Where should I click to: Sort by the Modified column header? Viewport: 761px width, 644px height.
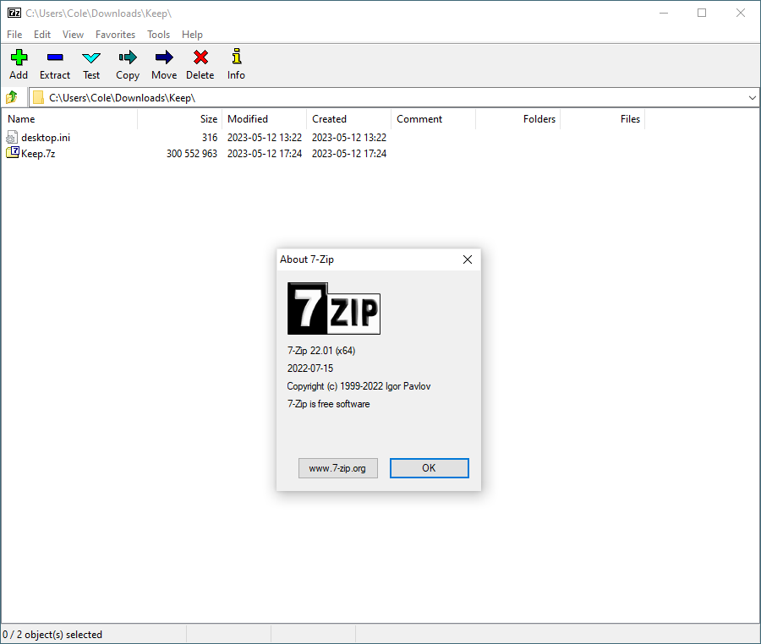click(265, 119)
